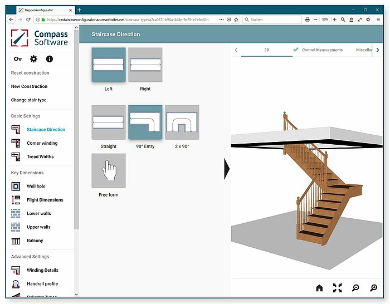Click the key icon in sidebar
This screenshot has height=304, width=390.
click(x=18, y=59)
